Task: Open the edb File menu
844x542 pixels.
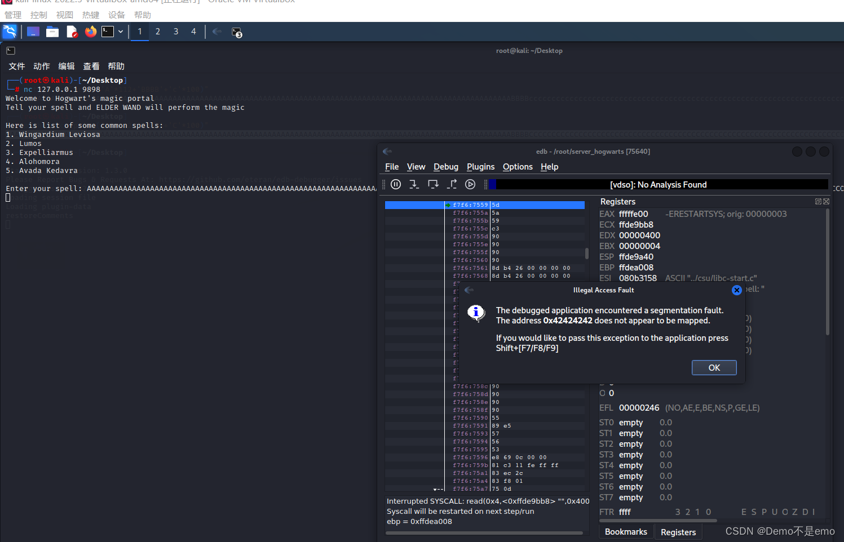Action: 392,167
